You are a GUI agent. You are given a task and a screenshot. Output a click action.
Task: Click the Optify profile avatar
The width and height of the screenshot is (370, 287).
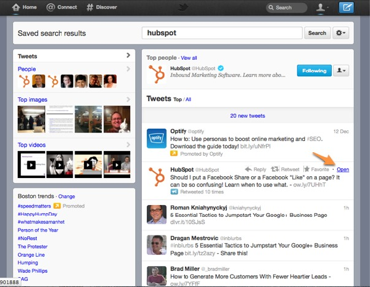(157, 139)
